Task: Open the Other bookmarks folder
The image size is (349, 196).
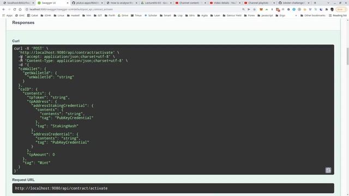Action: point(312,16)
